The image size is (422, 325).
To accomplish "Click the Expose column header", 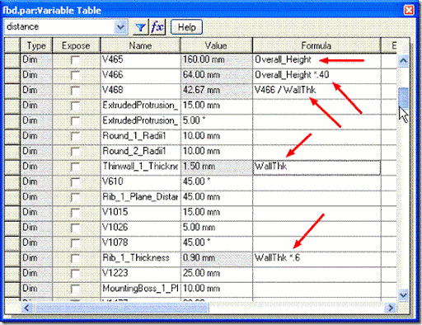I will click(x=76, y=45).
